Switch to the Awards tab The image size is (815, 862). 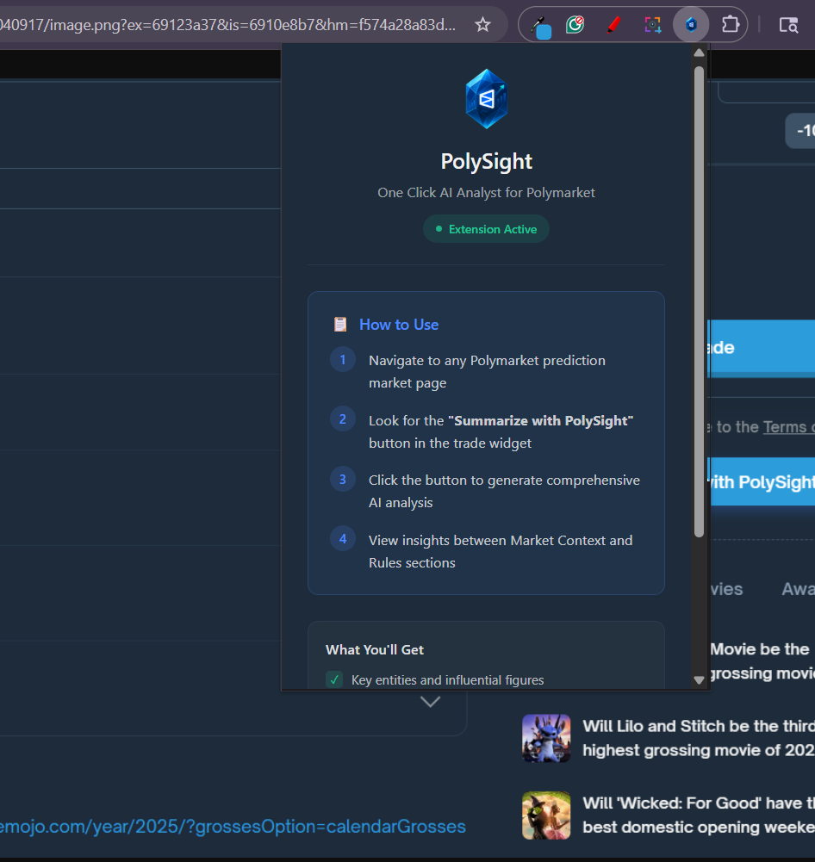798,589
